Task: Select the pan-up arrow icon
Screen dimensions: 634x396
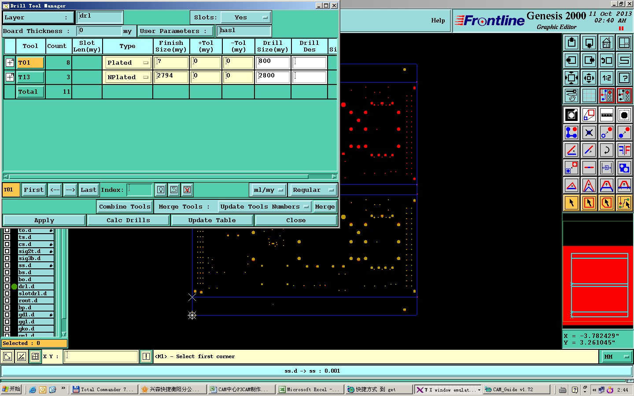Action: click(571, 43)
